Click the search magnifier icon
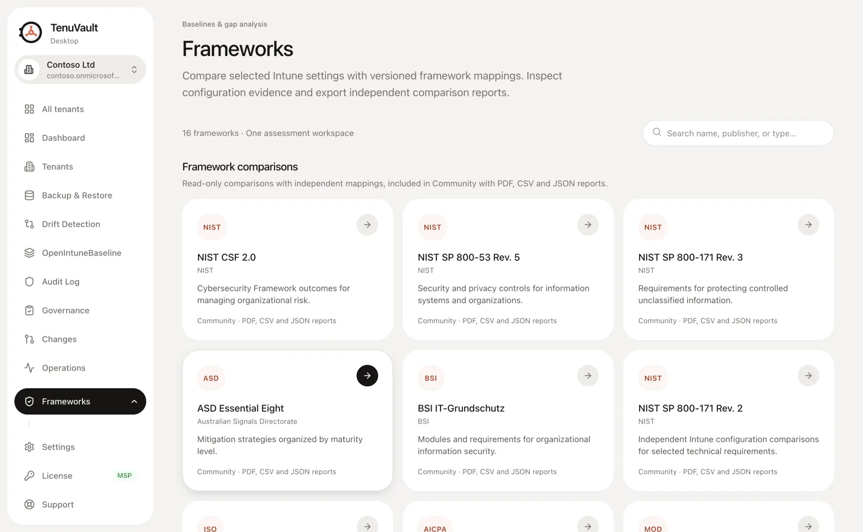This screenshot has width=863, height=532. 657,132
